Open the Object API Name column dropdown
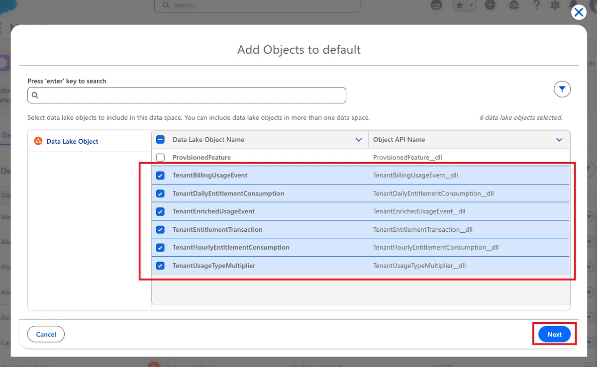The width and height of the screenshot is (597, 367). [x=559, y=140]
